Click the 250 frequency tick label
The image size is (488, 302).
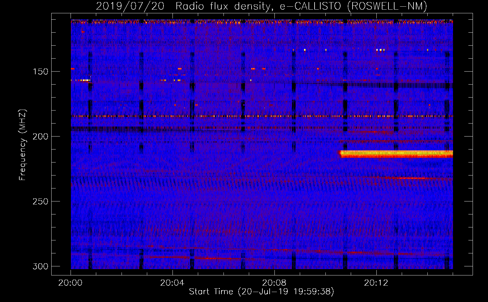pos(40,201)
